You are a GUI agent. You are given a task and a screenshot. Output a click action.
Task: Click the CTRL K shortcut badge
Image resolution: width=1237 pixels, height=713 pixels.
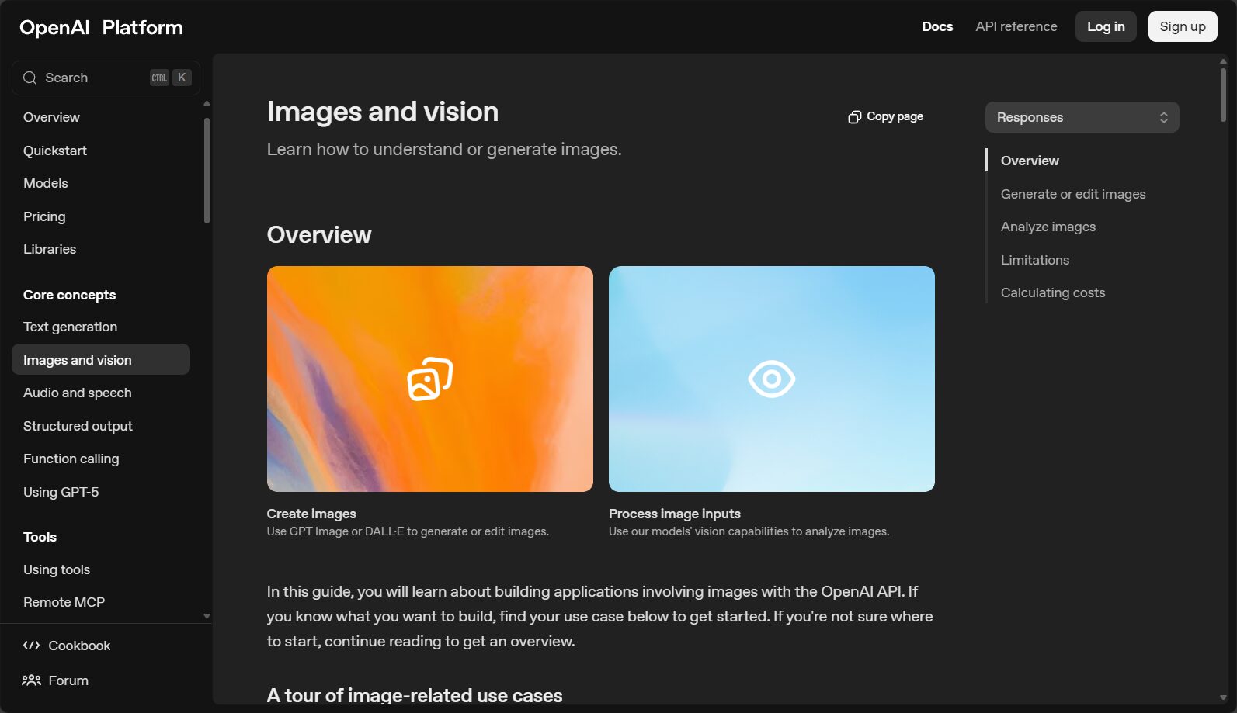point(170,78)
